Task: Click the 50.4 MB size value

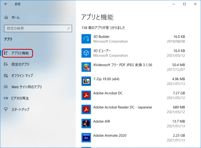Action: 178,65
